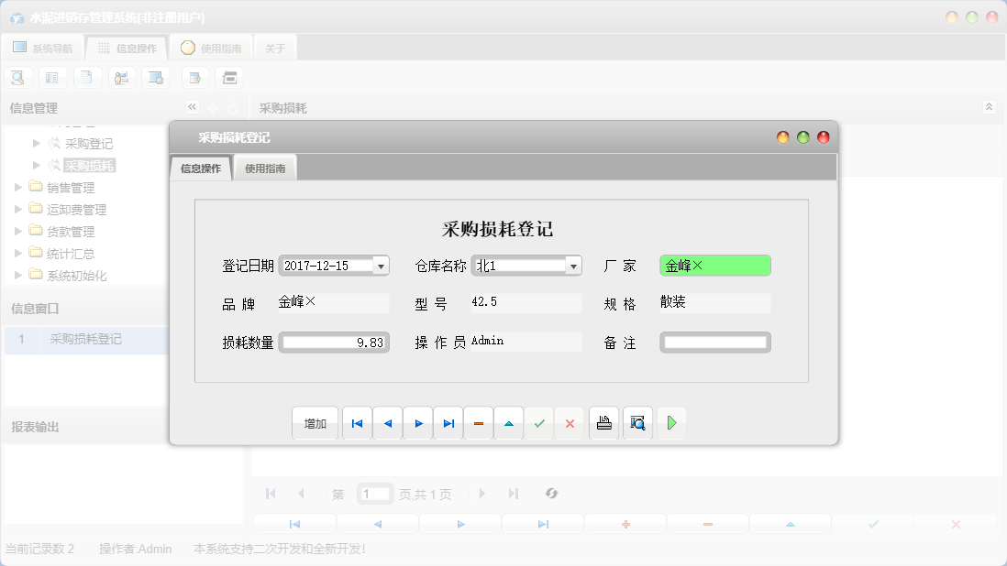The image size is (1007, 566).
Task: Open the 系统导航 tab
Action: (43, 48)
